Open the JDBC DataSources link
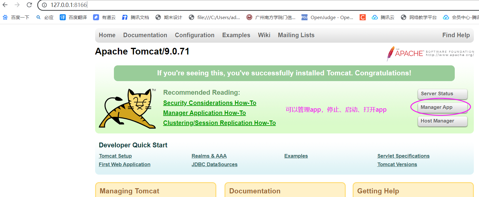Viewport: 479px width, 197px height. click(215, 164)
